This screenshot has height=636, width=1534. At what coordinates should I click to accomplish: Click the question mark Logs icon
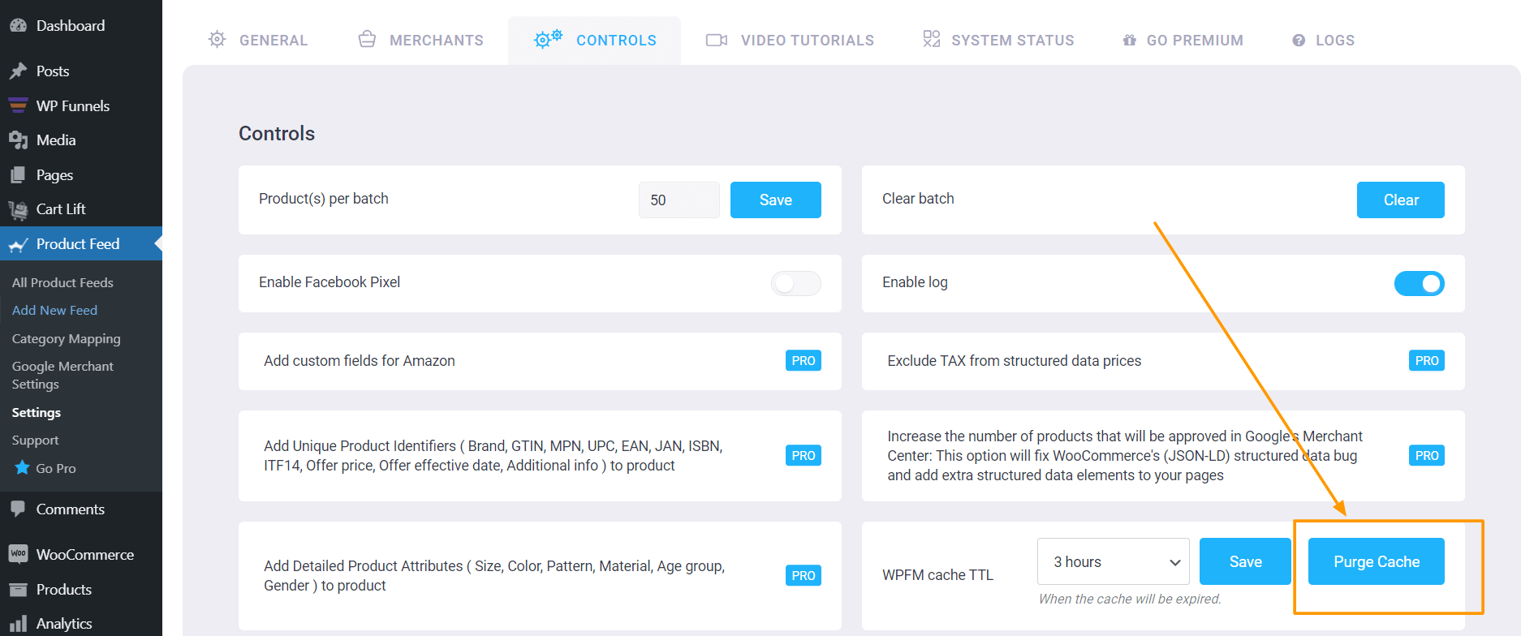click(x=1299, y=41)
